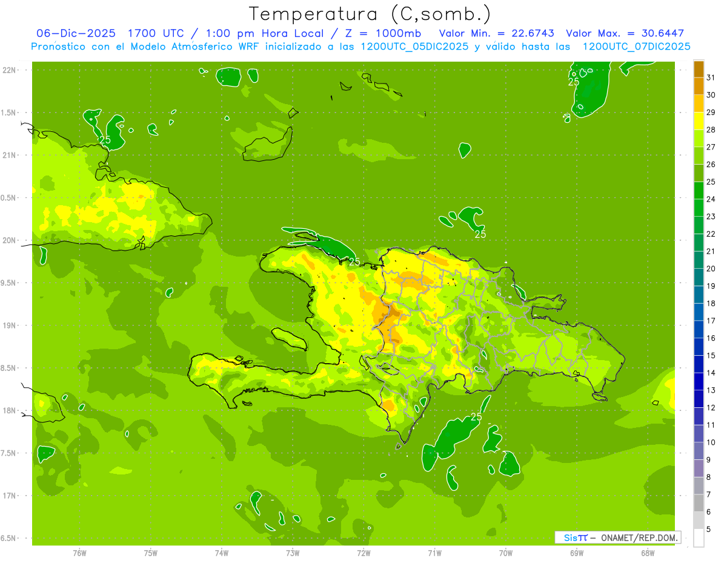Click 'Valor Max. = 30.6447' value

(x=625, y=33)
